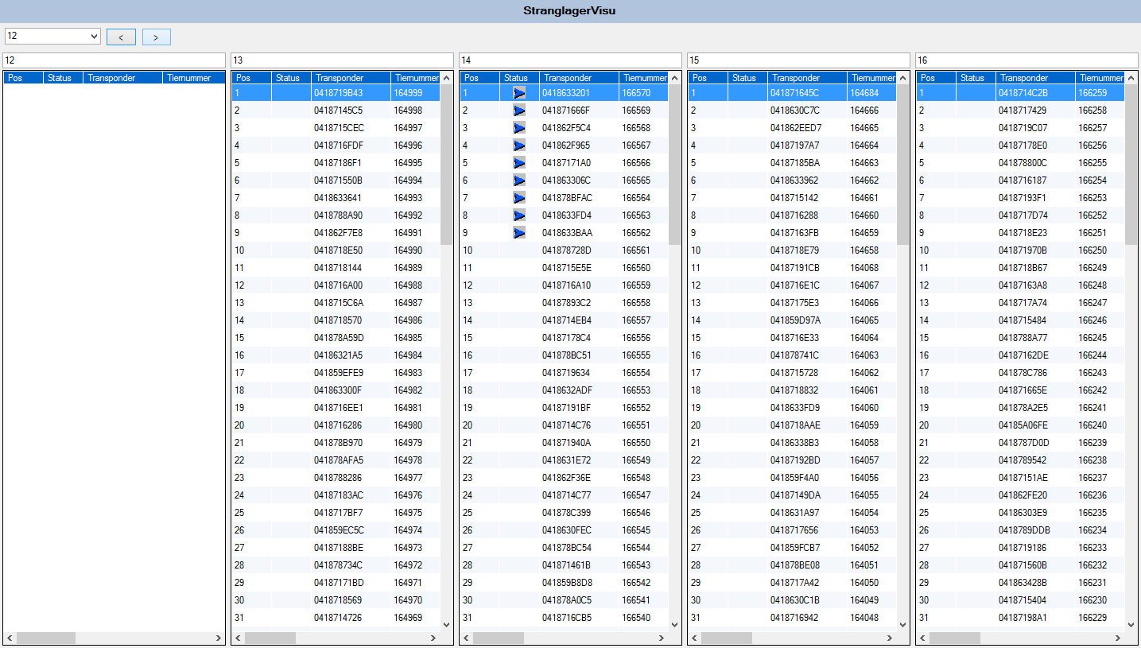Click right arrow of strand 13 horizontal scrollbar
The image size is (1141, 648).
point(433,638)
